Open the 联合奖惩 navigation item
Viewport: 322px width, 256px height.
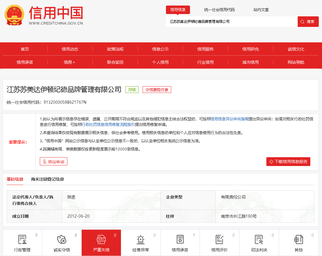tap(115, 62)
